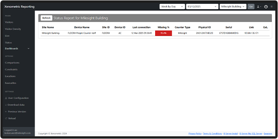
Task: Open the Visitors page
Action: click(x=9, y=22)
